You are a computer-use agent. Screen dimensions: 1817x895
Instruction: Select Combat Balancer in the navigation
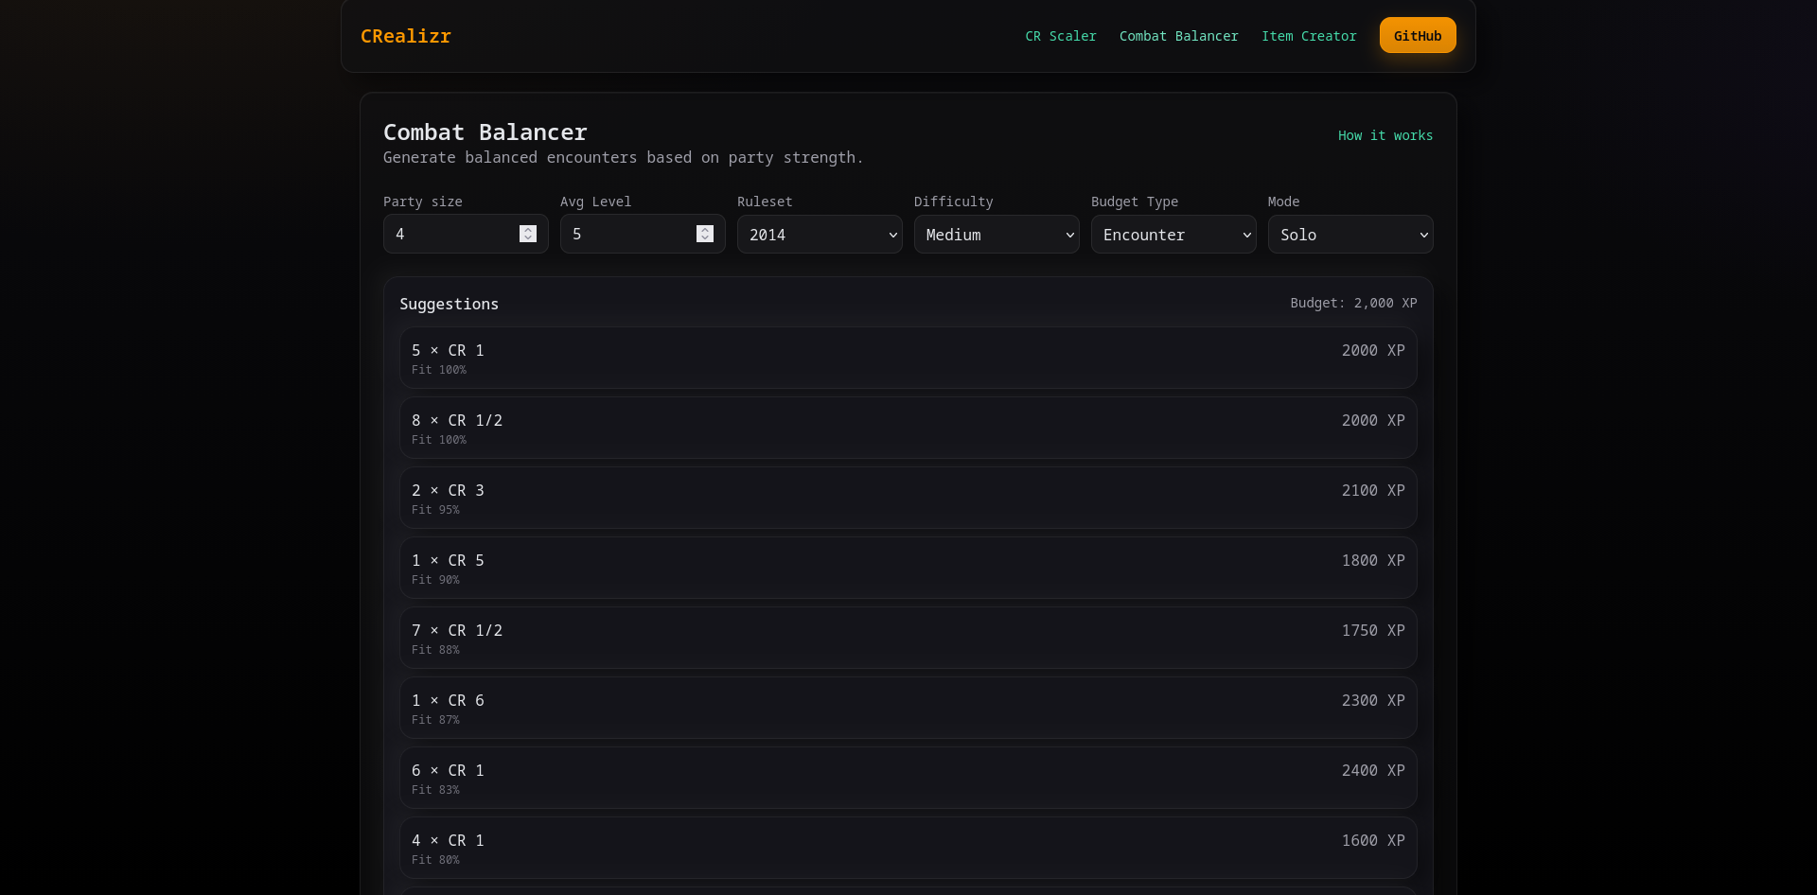point(1178,36)
